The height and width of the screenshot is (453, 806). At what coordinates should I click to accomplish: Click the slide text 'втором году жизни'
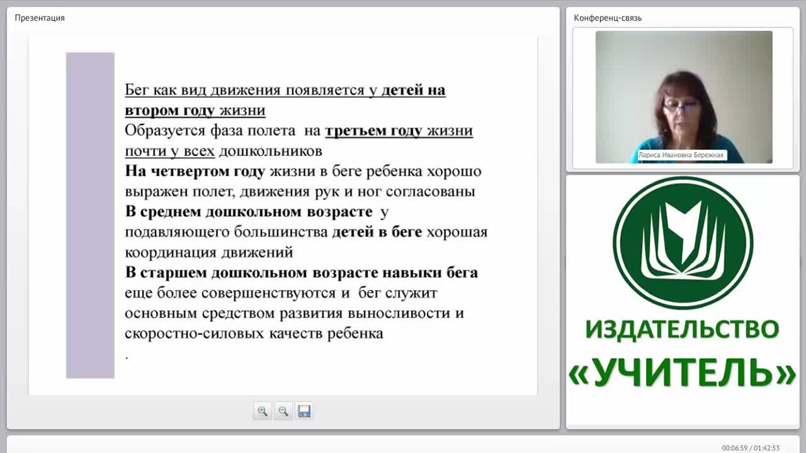coord(195,110)
